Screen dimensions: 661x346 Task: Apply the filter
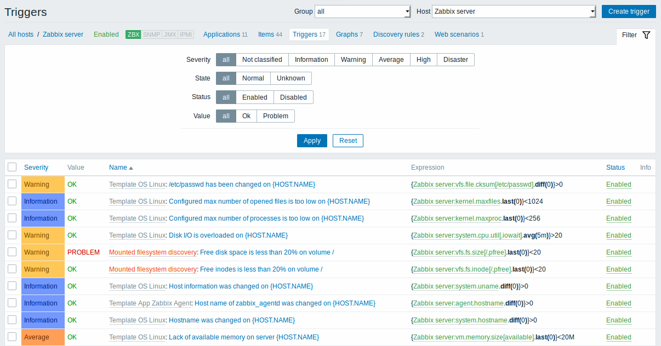(x=312, y=141)
